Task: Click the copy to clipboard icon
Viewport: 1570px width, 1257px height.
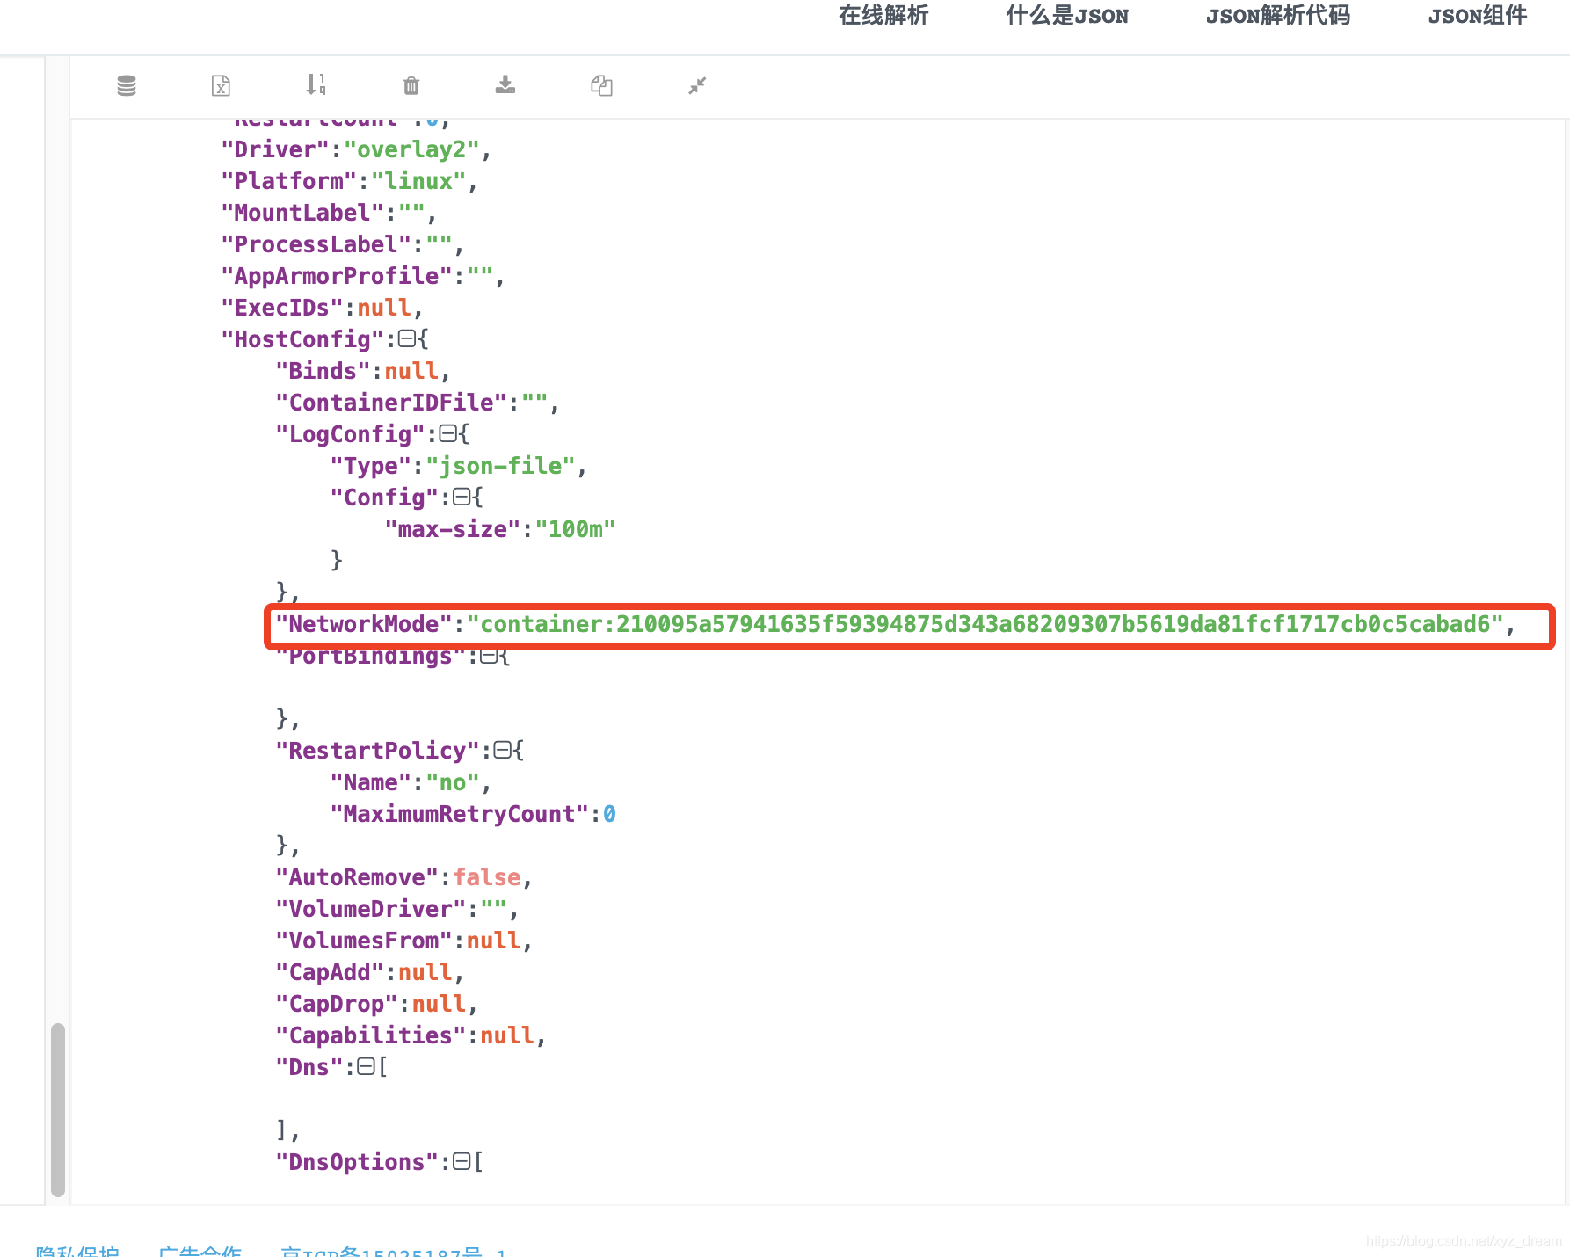Action: 601,85
